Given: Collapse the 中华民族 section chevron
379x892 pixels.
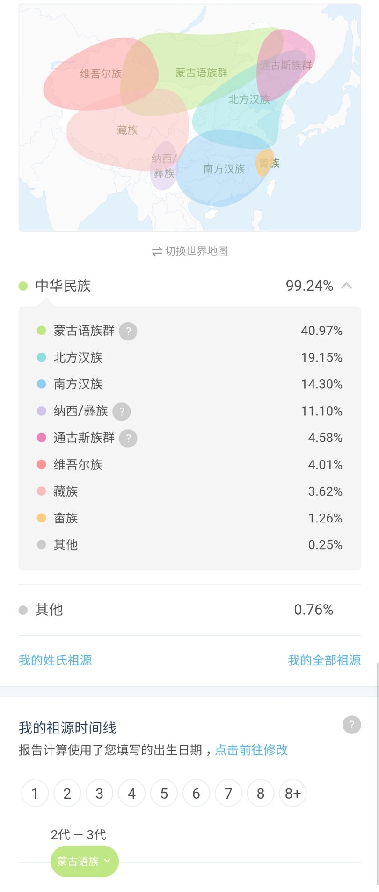Looking at the screenshot, I should [346, 286].
